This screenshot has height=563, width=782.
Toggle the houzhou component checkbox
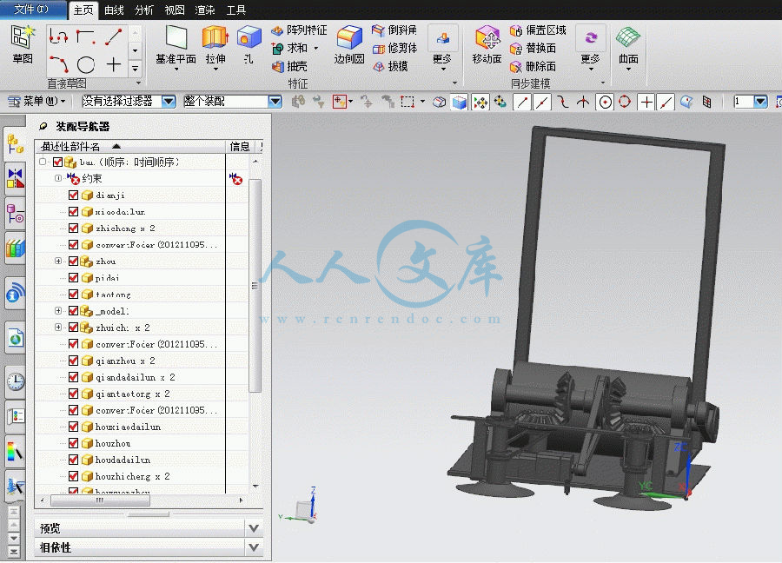73,443
